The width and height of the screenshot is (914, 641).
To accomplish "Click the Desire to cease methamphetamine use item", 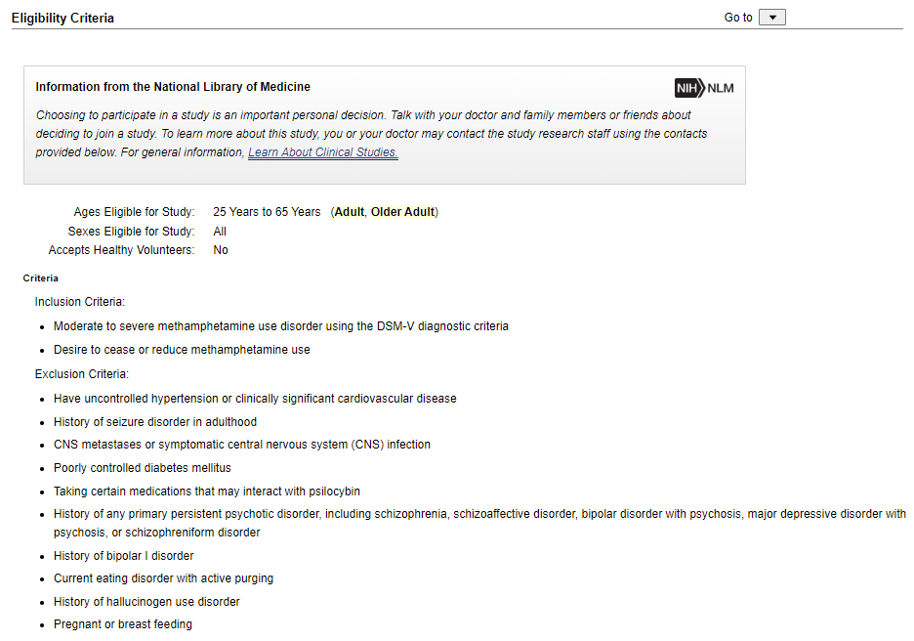I will [182, 350].
